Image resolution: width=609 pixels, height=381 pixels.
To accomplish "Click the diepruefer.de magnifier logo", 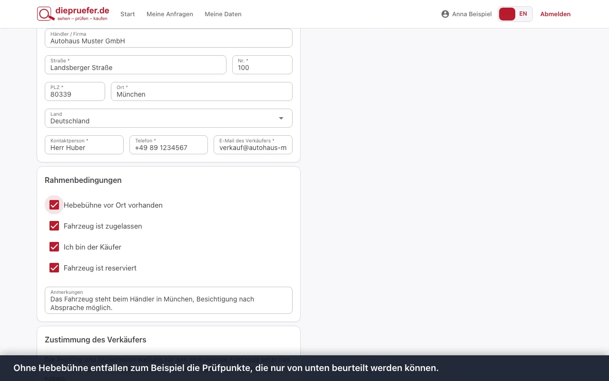I will (73, 14).
